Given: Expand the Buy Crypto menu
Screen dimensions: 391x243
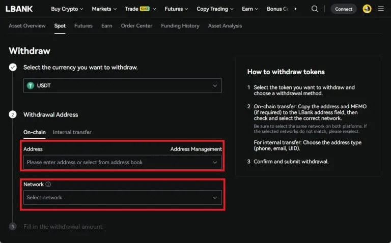Looking at the screenshot, I should click(x=67, y=9).
